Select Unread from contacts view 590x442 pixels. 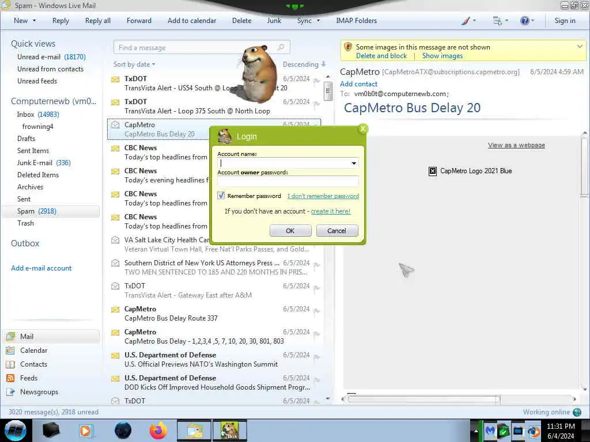click(50, 69)
